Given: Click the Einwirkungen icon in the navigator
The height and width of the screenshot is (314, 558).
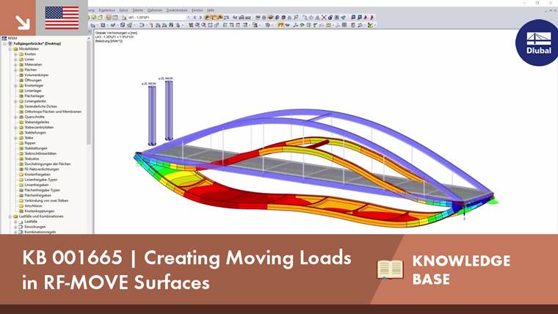Looking at the screenshot, I should click(21, 227).
